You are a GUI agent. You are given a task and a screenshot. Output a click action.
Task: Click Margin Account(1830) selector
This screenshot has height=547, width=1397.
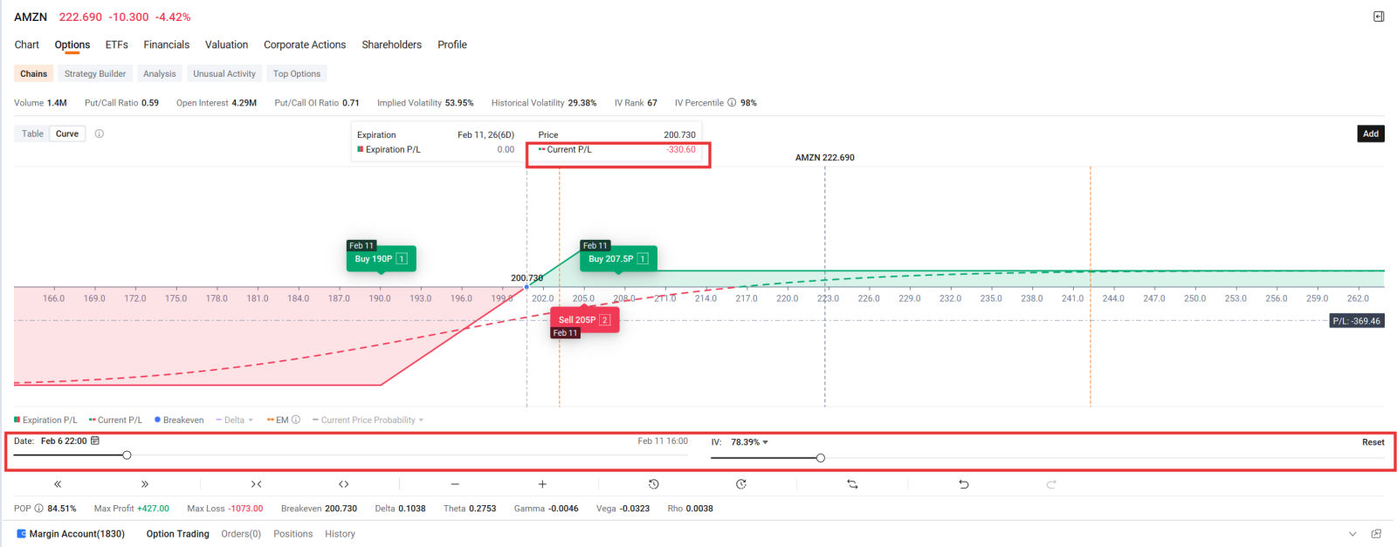pyautogui.click(x=77, y=534)
